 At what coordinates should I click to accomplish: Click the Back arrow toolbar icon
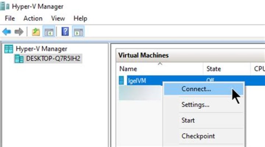pyautogui.click(x=7, y=32)
